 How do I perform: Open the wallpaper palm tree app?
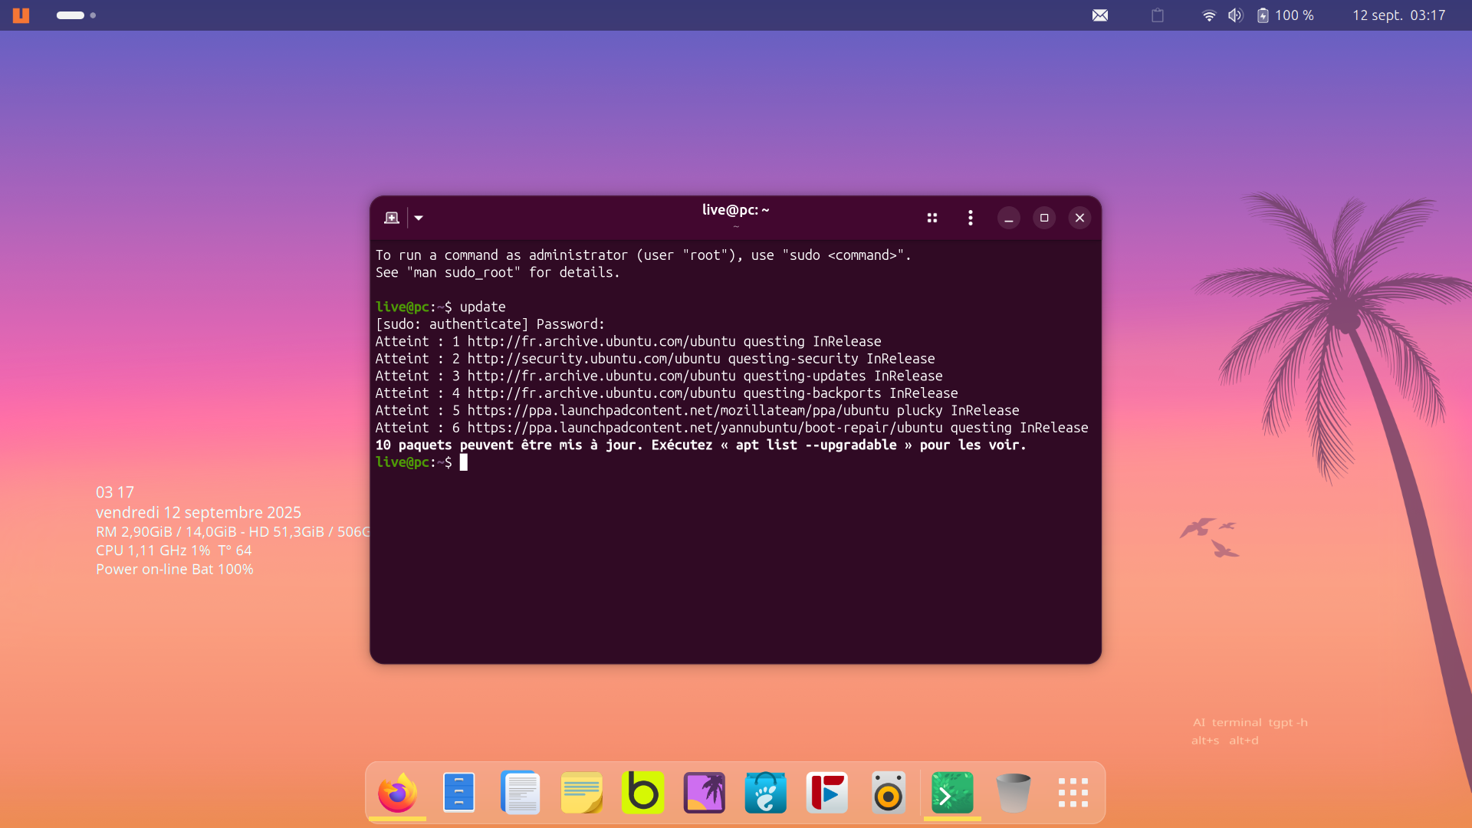(x=704, y=793)
